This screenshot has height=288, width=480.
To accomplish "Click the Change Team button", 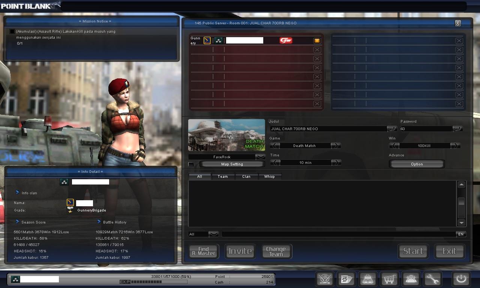I will 276,251.
